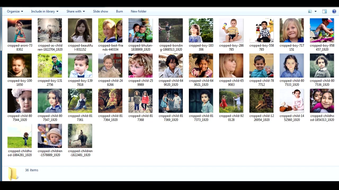The width and height of the screenshot is (339, 190).
Task: Select thumbnail cropped-boy-286785
Action: click(x=231, y=30)
